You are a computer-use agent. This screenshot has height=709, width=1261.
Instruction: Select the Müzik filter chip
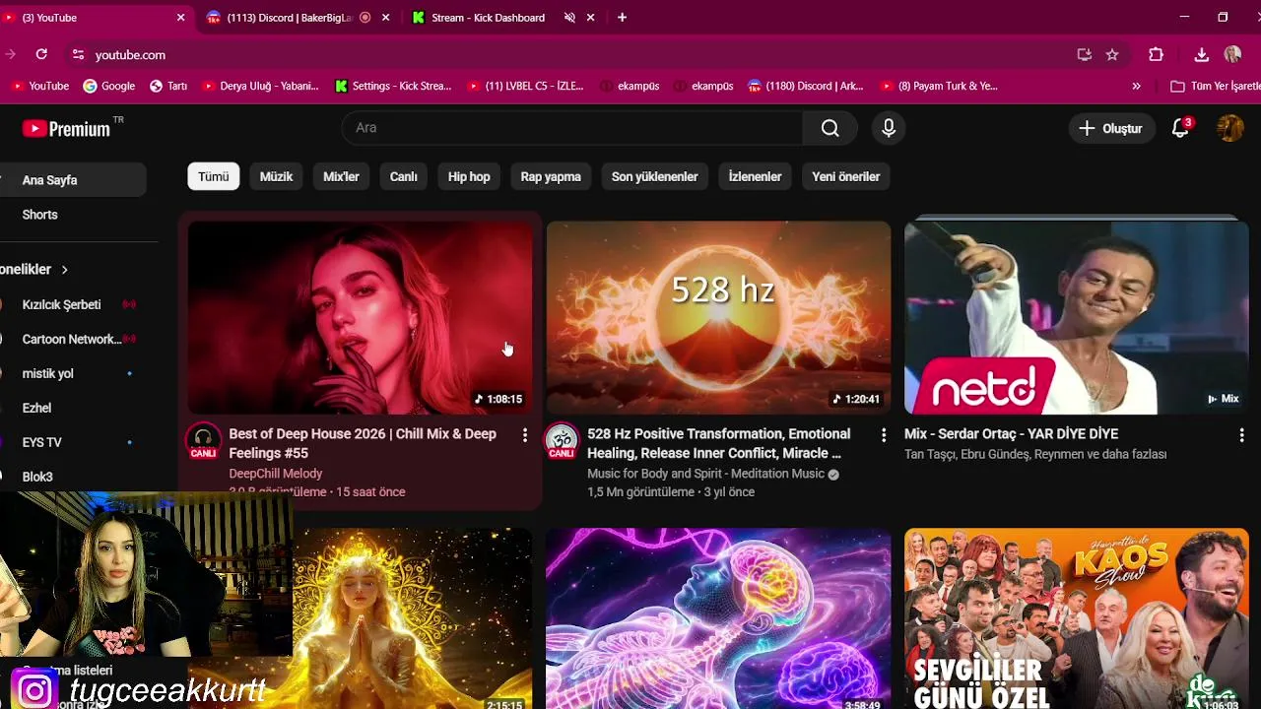(x=276, y=176)
